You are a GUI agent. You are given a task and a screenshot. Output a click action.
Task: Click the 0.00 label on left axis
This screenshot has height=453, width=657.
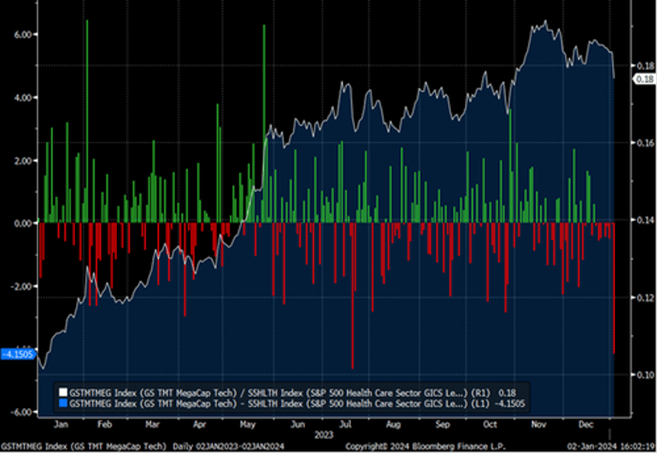[x=22, y=224]
